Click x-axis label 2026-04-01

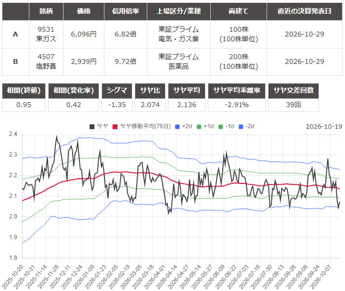click(x=155, y=277)
